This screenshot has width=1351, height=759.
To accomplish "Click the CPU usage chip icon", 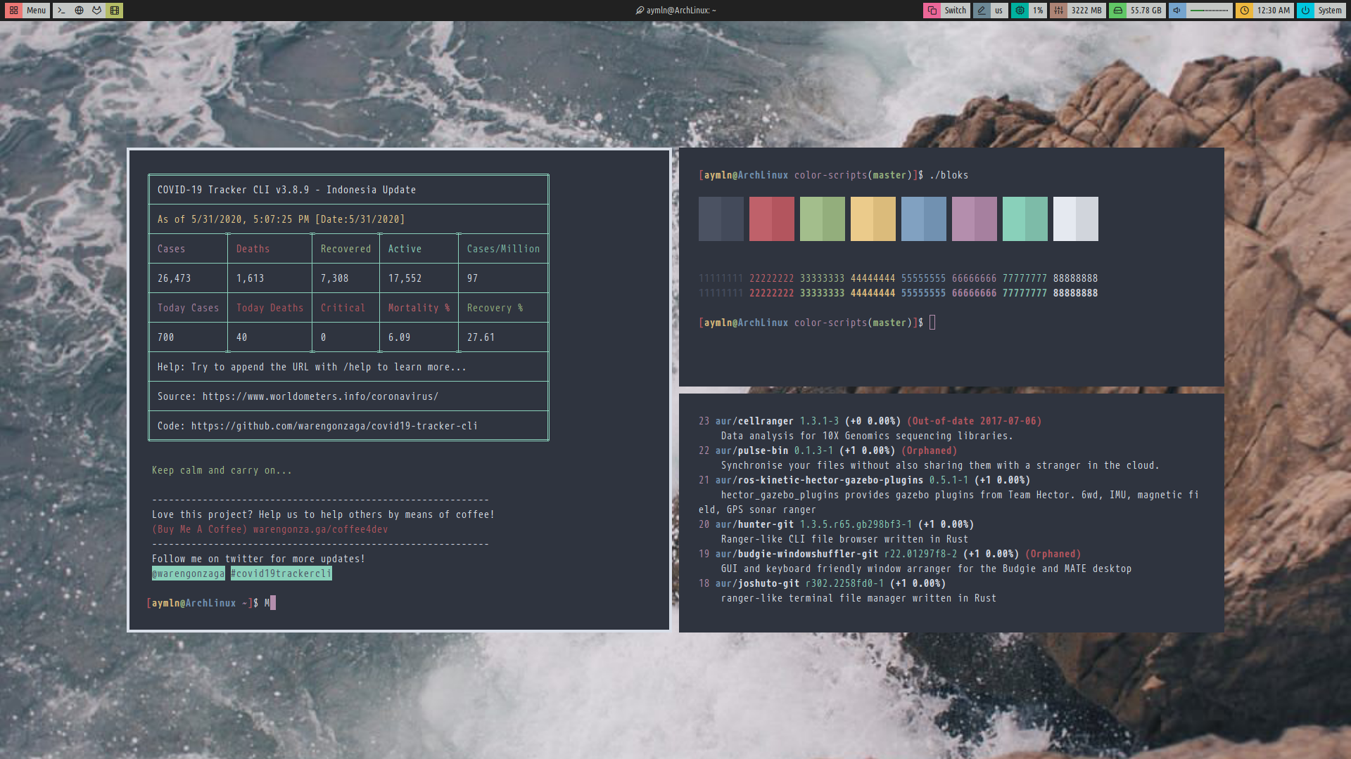I will tap(1020, 11).
